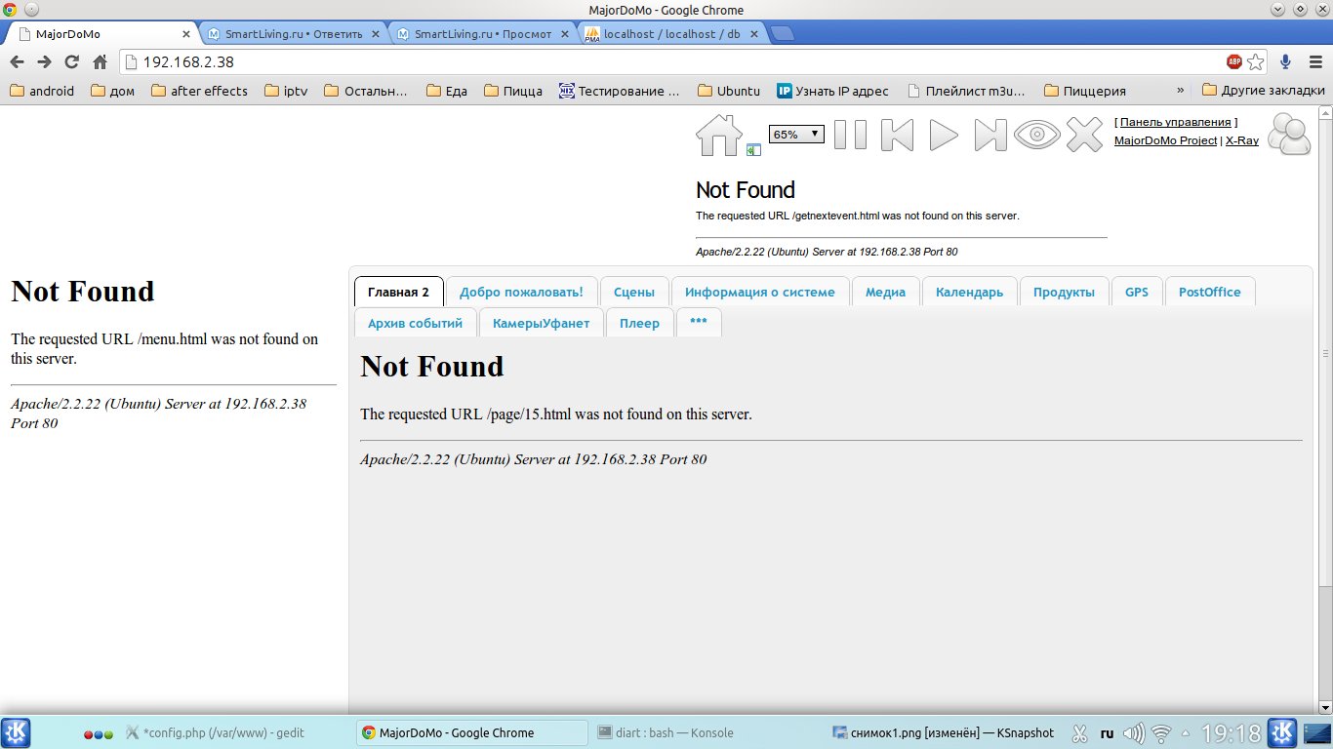Go back with Chrome's back arrow
This screenshot has height=749, width=1333.
coord(17,61)
